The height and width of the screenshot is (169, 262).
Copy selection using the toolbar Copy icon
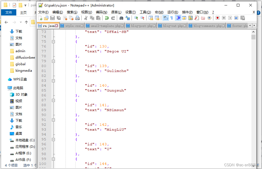click(92, 18)
